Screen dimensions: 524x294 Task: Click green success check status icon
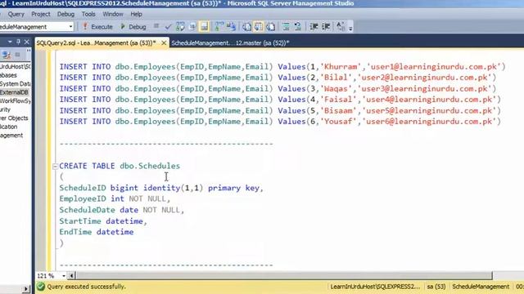coord(41,287)
